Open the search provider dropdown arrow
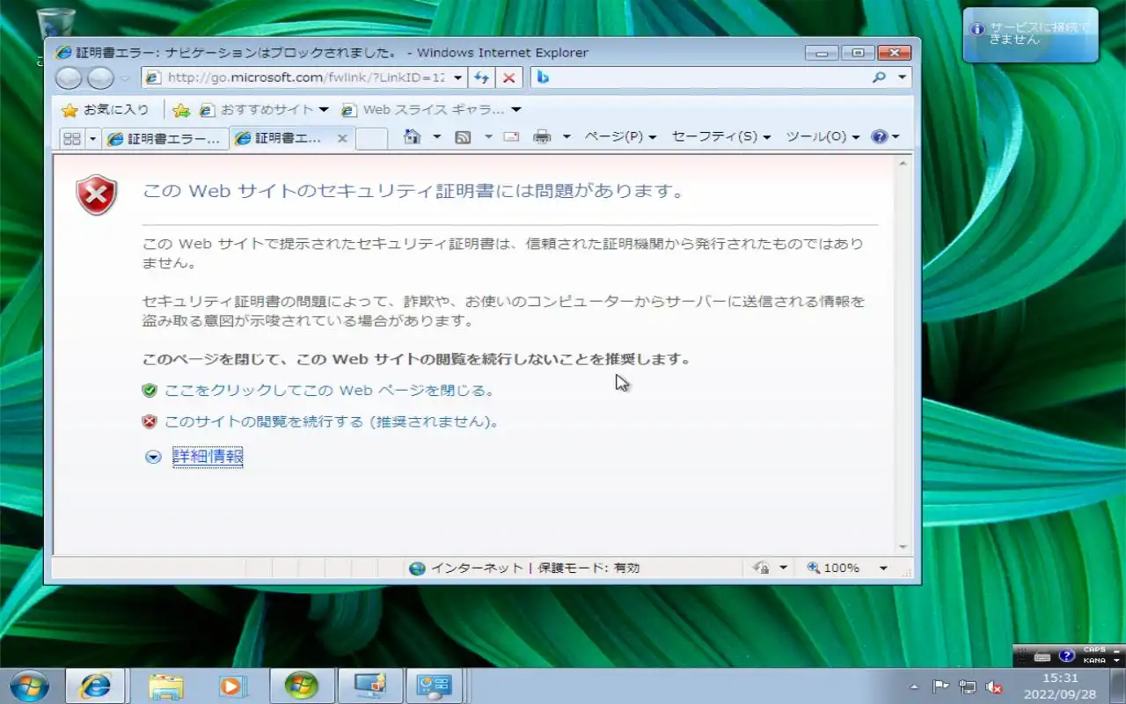The height and width of the screenshot is (704, 1126). click(902, 77)
